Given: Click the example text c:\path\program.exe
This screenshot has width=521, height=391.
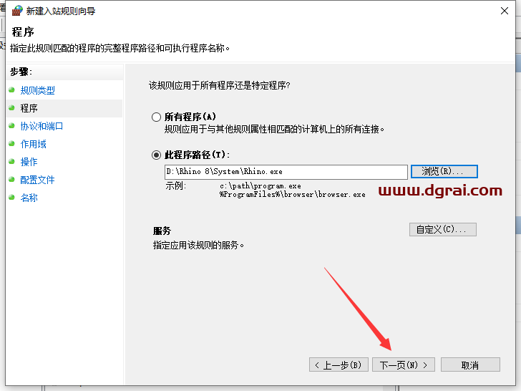Looking at the screenshot, I should (x=260, y=186).
